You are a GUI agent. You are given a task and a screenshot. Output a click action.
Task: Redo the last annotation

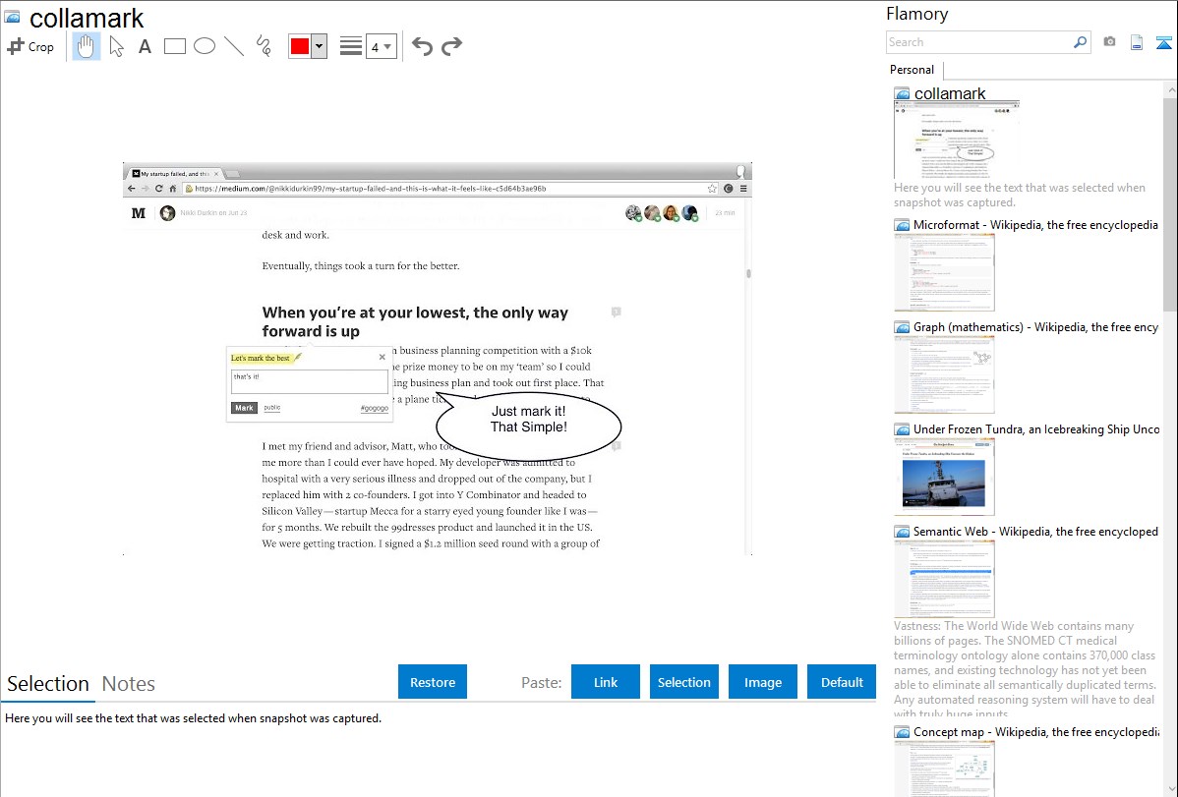click(x=451, y=46)
